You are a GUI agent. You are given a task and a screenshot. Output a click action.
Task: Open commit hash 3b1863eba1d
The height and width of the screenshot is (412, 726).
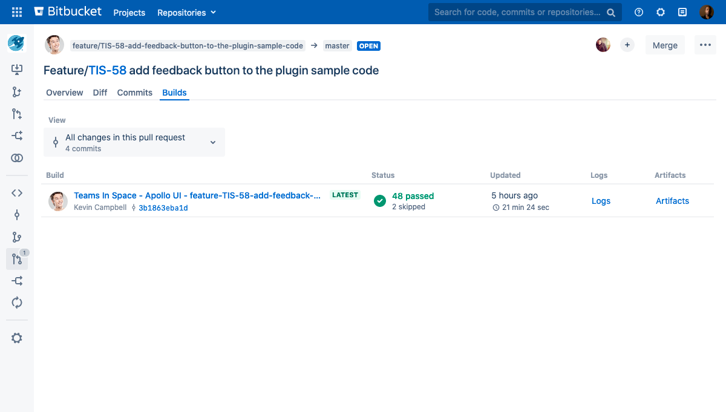coord(163,208)
